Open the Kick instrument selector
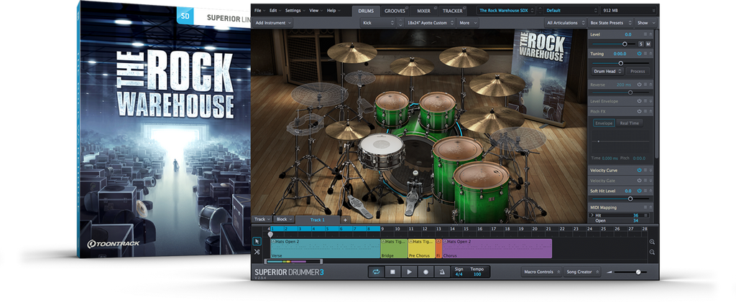Image resolution: width=736 pixels, height=302 pixels. [378, 22]
